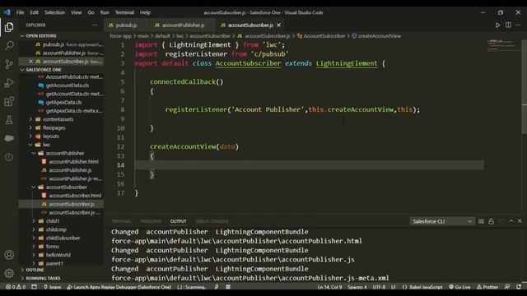Screen dimensions: 527x296
Task: Click Spaces: 4 indentation setting
Action: 357,287
